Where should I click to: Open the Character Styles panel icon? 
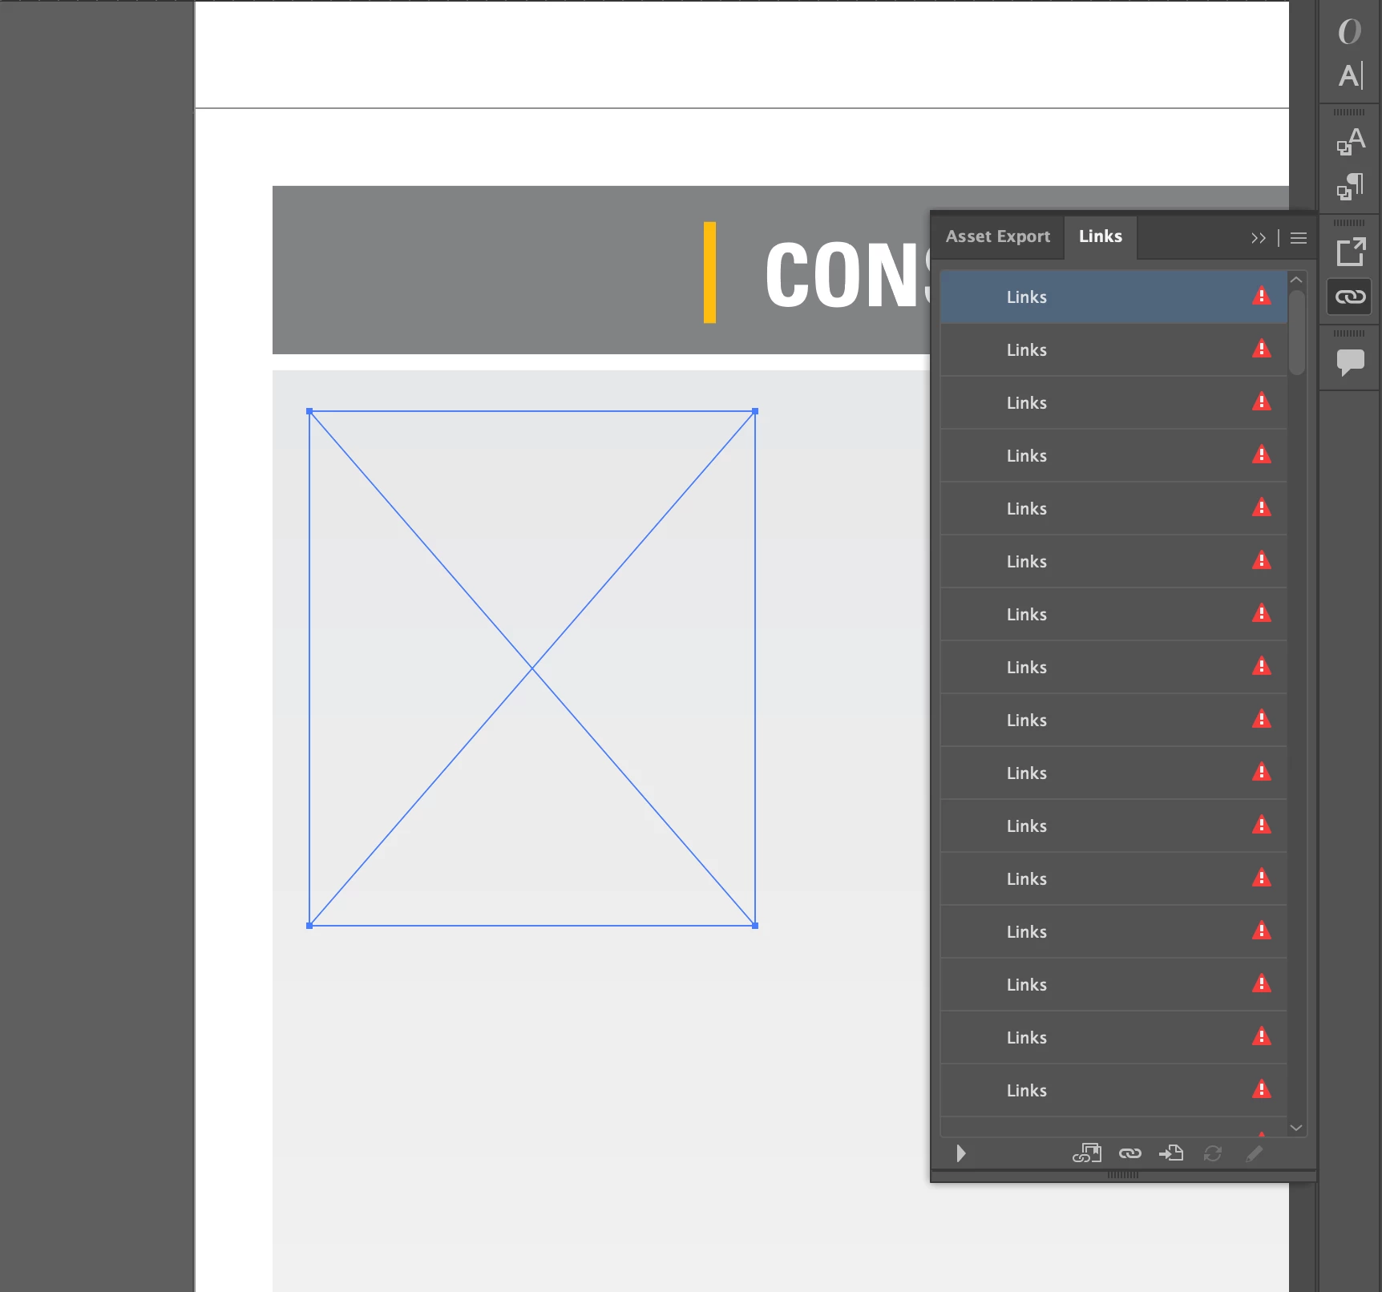click(x=1351, y=142)
